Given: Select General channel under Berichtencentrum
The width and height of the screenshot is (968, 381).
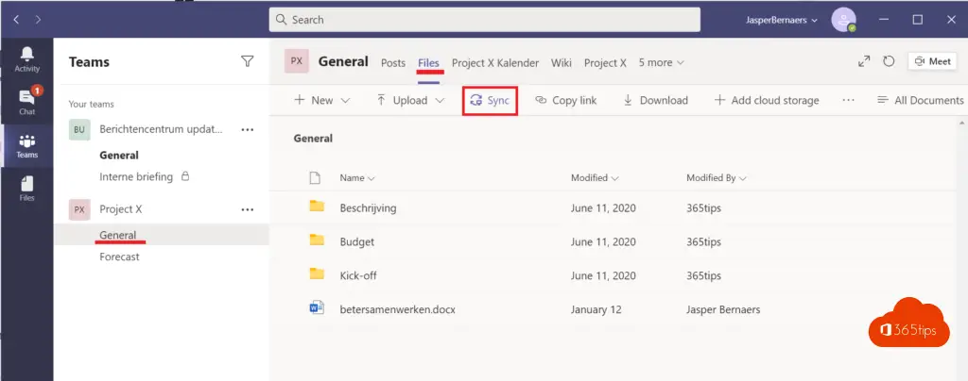Looking at the screenshot, I should pyautogui.click(x=119, y=155).
